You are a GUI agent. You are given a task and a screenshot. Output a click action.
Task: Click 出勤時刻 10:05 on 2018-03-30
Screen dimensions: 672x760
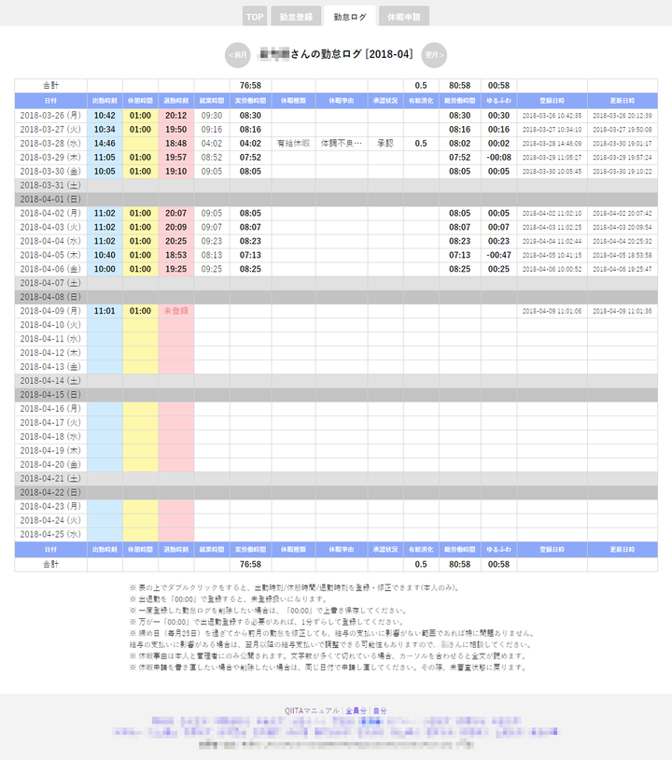pyautogui.click(x=105, y=171)
